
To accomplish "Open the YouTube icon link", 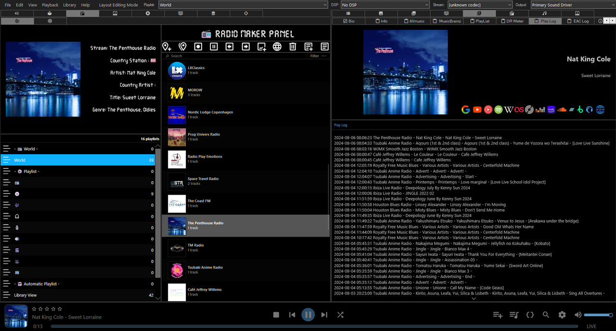I will coord(477,110).
